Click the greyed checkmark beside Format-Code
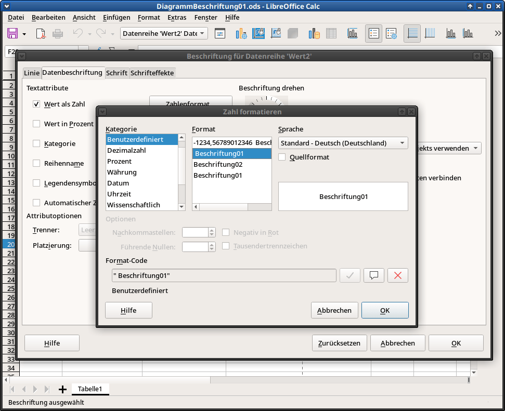The height and width of the screenshot is (411, 505). (350, 275)
